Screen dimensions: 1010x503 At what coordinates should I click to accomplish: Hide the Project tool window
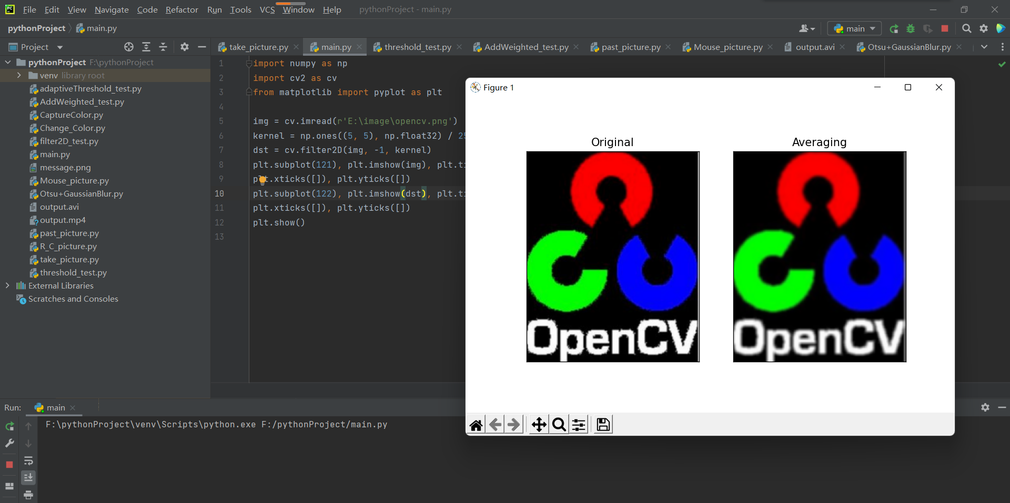coord(201,47)
